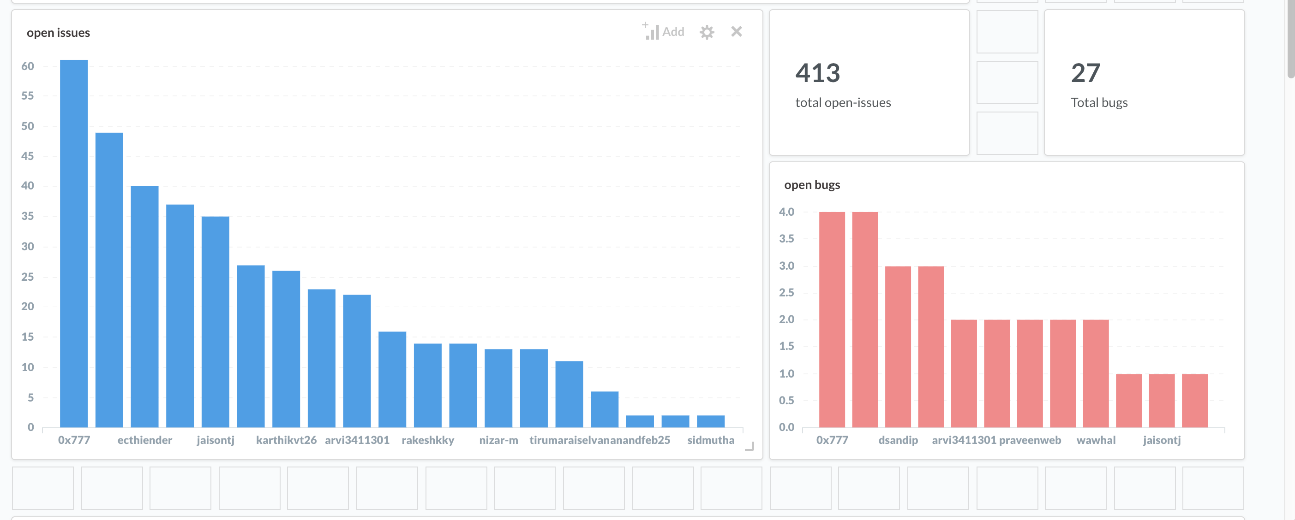Viewport: 1295px width, 520px height.
Task: Click the first red bar for 0x777
Action: pos(832,319)
